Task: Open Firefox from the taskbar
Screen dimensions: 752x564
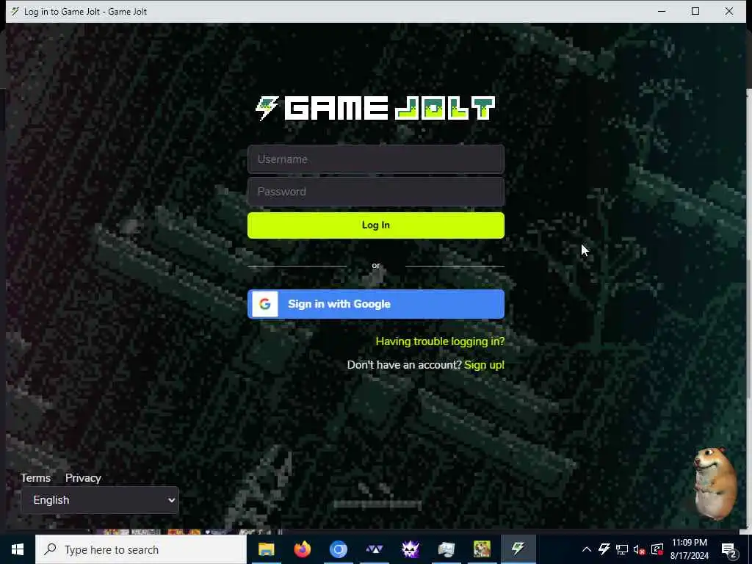Action: (x=302, y=549)
